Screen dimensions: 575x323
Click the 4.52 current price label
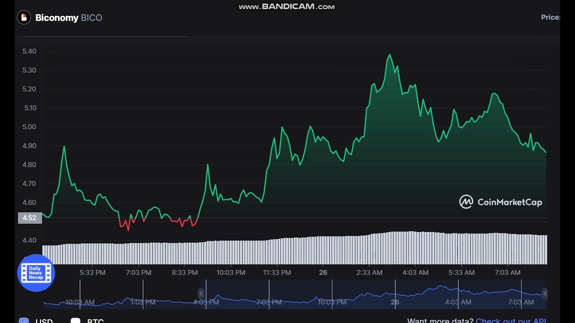(30, 218)
